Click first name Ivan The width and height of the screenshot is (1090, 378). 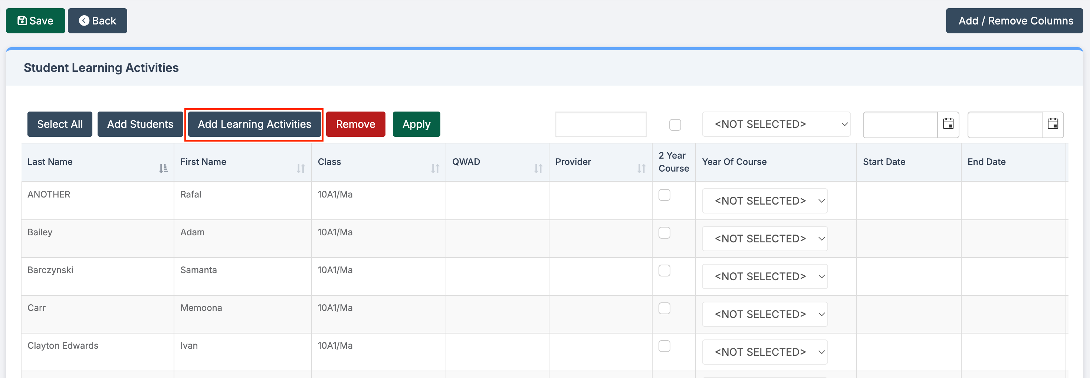point(189,346)
